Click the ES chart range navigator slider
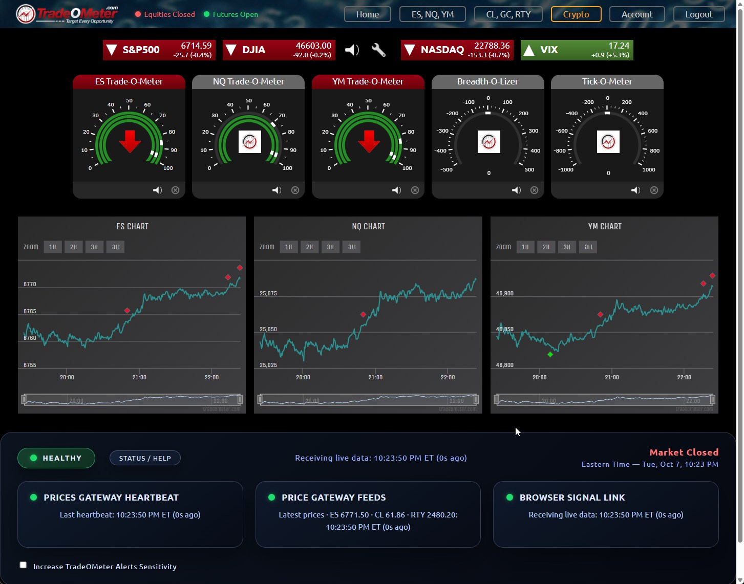Image resolution: width=744 pixels, height=584 pixels. 132,399
